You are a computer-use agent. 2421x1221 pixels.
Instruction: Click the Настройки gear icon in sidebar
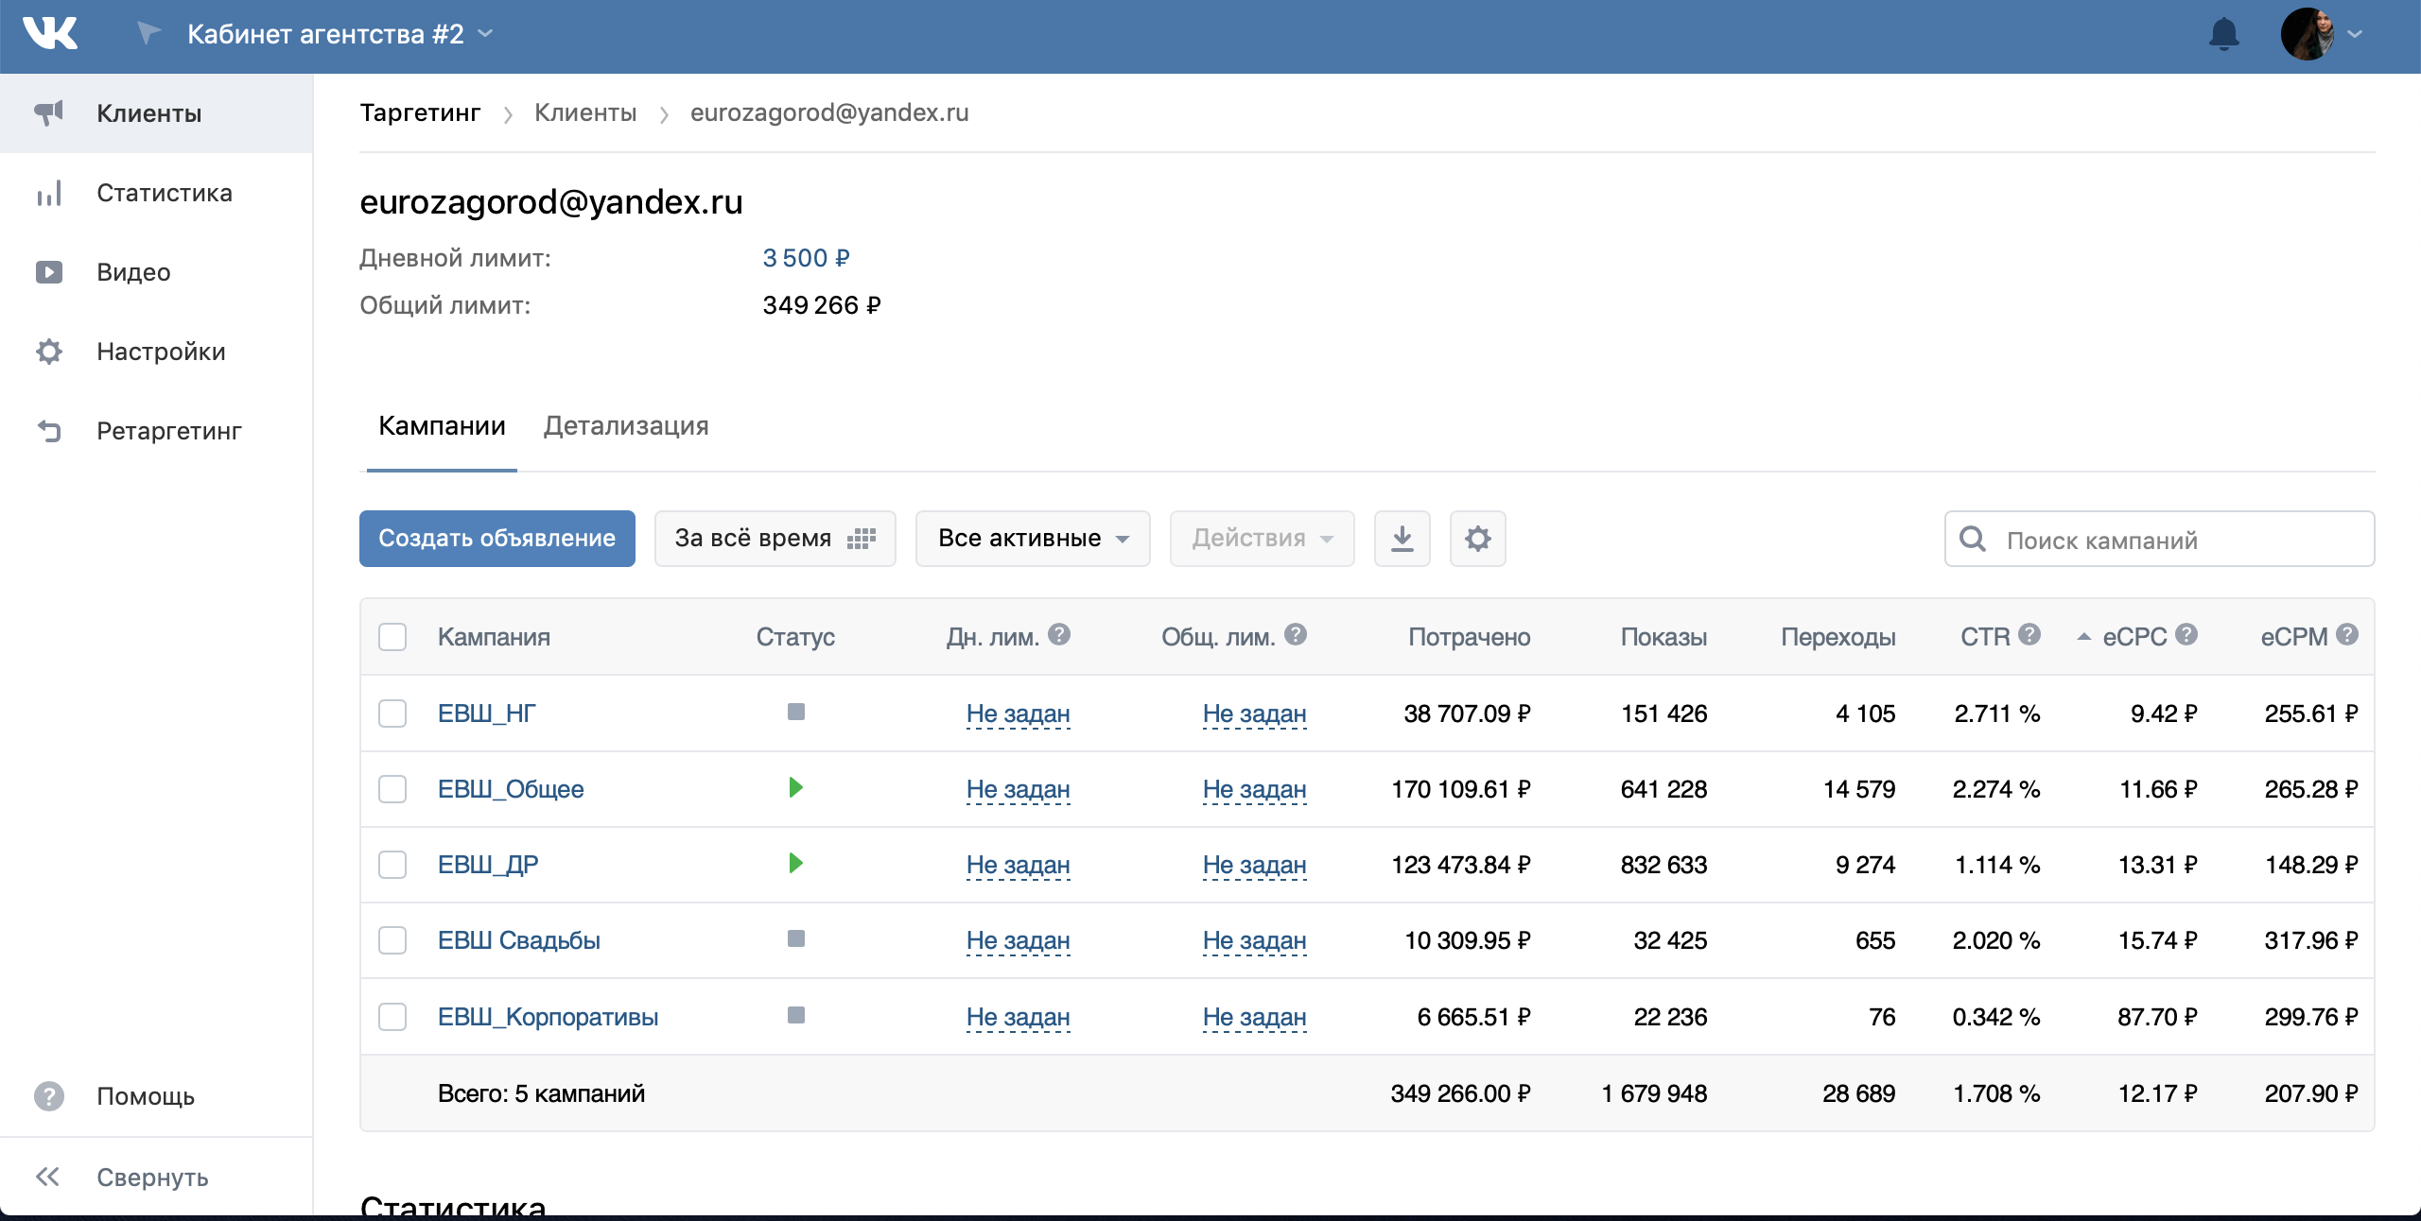(49, 352)
